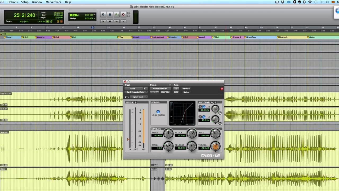Open the Help menu

[x=68, y=2]
